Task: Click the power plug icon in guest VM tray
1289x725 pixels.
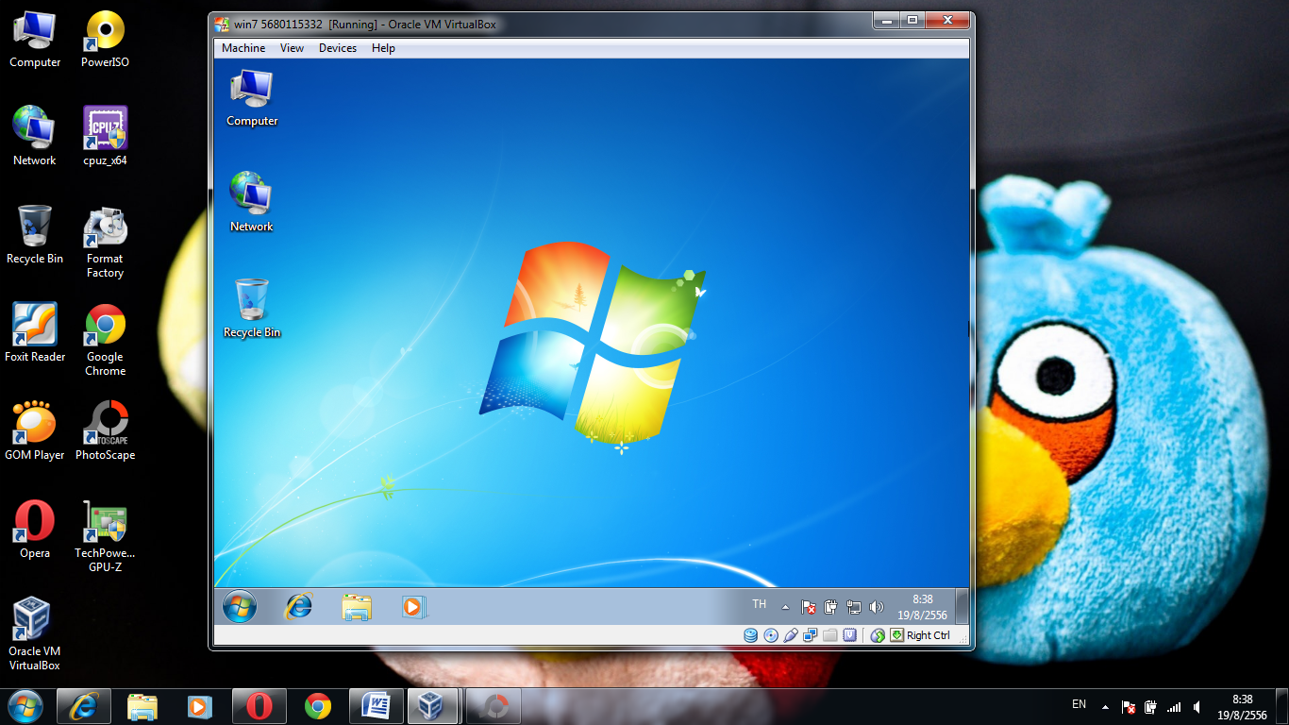Action: click(831, 607)
